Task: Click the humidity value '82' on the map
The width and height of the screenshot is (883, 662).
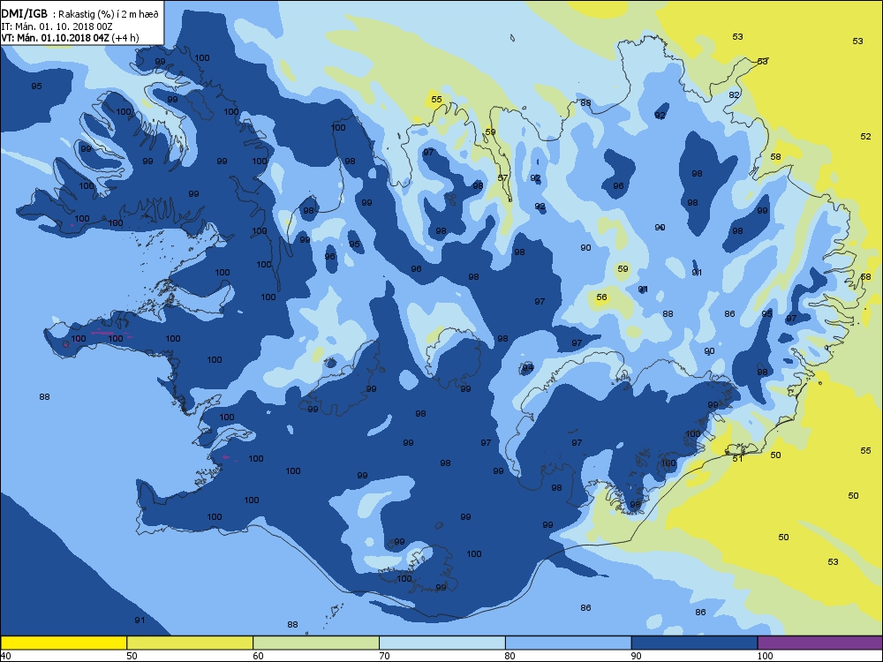Action: pyautogui.click(x=734, y=94)
